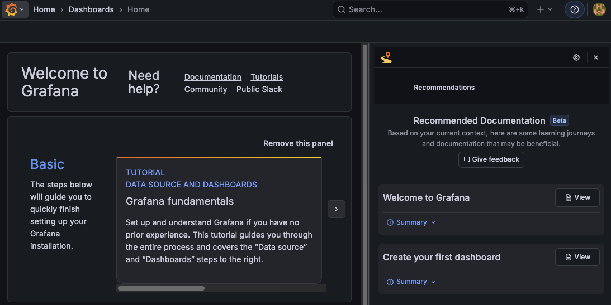Open the docs panel settings gear
Screen dimensions: 611x305
click(576, 57)
